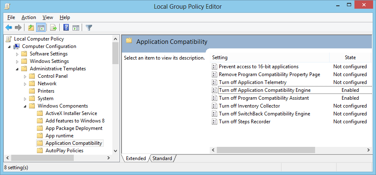Viewport: 376px width, 175px height.
Task: Toggle Show/Hide Console Tree icon
Action: click(41, 28)
